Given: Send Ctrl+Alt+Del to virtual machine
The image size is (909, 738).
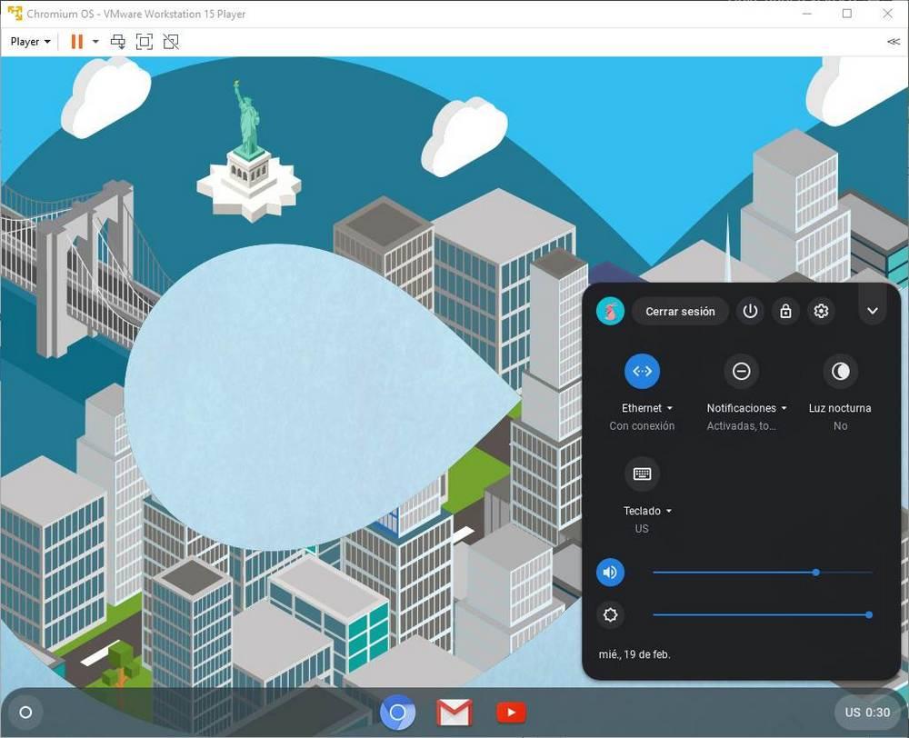Looking at the screenshot, I should pos(117,42).
